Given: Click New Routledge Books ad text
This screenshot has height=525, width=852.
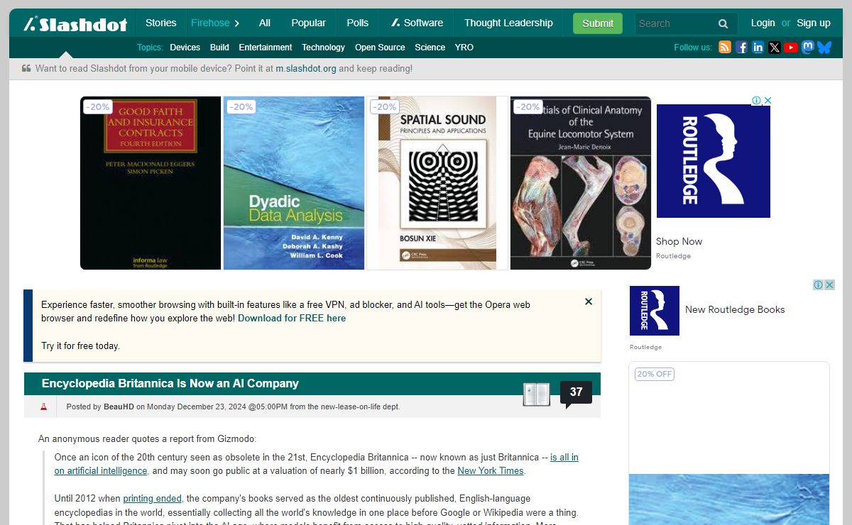Looking at the screenshot, I should click(x=735, y=309).
